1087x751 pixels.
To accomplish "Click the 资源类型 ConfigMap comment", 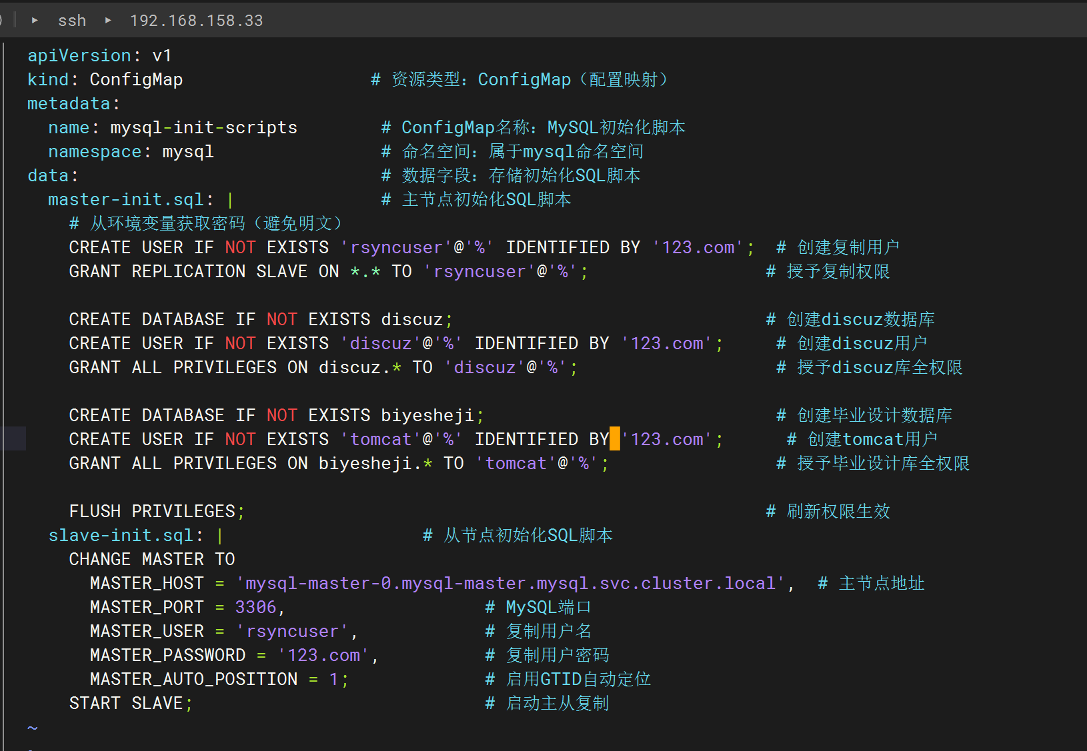I will 521,79.
